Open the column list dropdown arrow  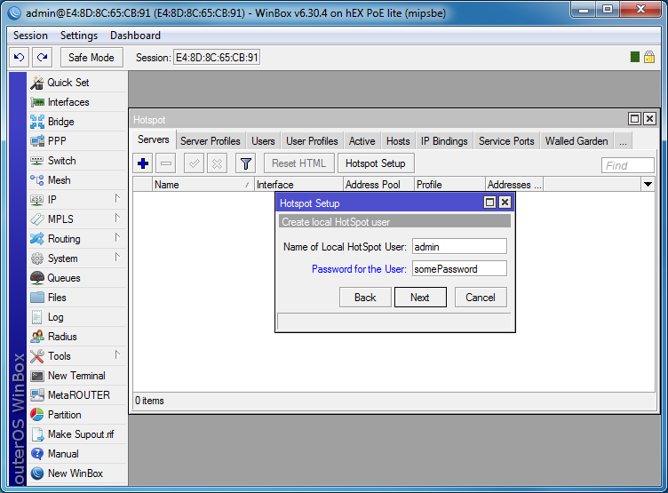pos(648,185)
